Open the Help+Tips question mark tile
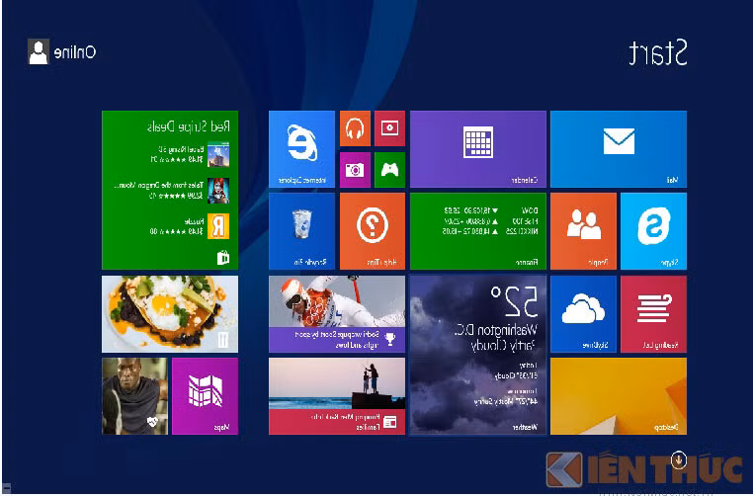This screenshot has height=496, width=753. tap(372, 230)
